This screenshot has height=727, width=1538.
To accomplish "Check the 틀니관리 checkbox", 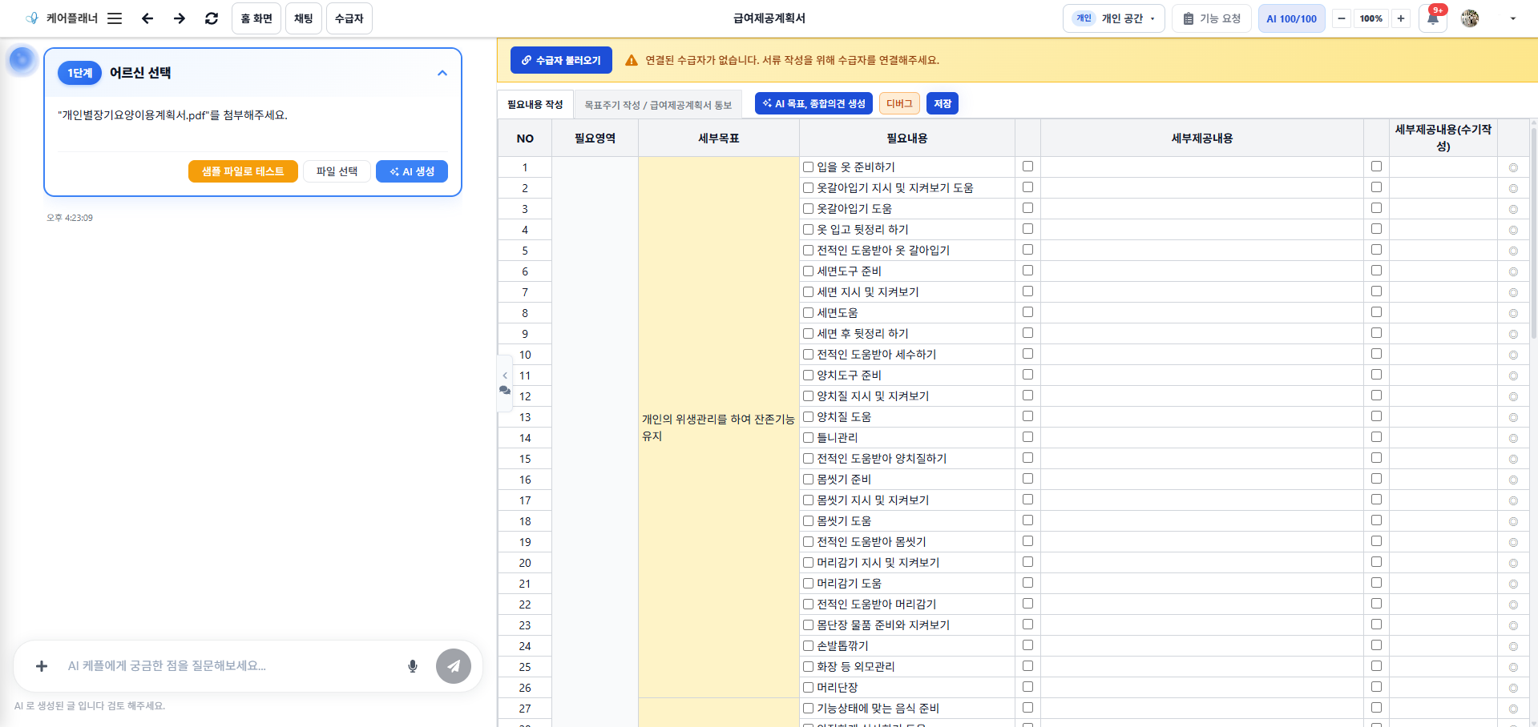I will coord(809,438).
